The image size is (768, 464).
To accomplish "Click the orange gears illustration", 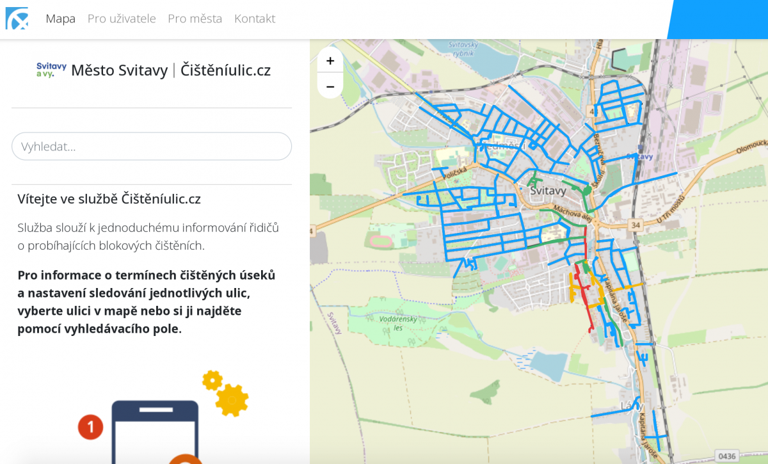I will click(225, 393).
